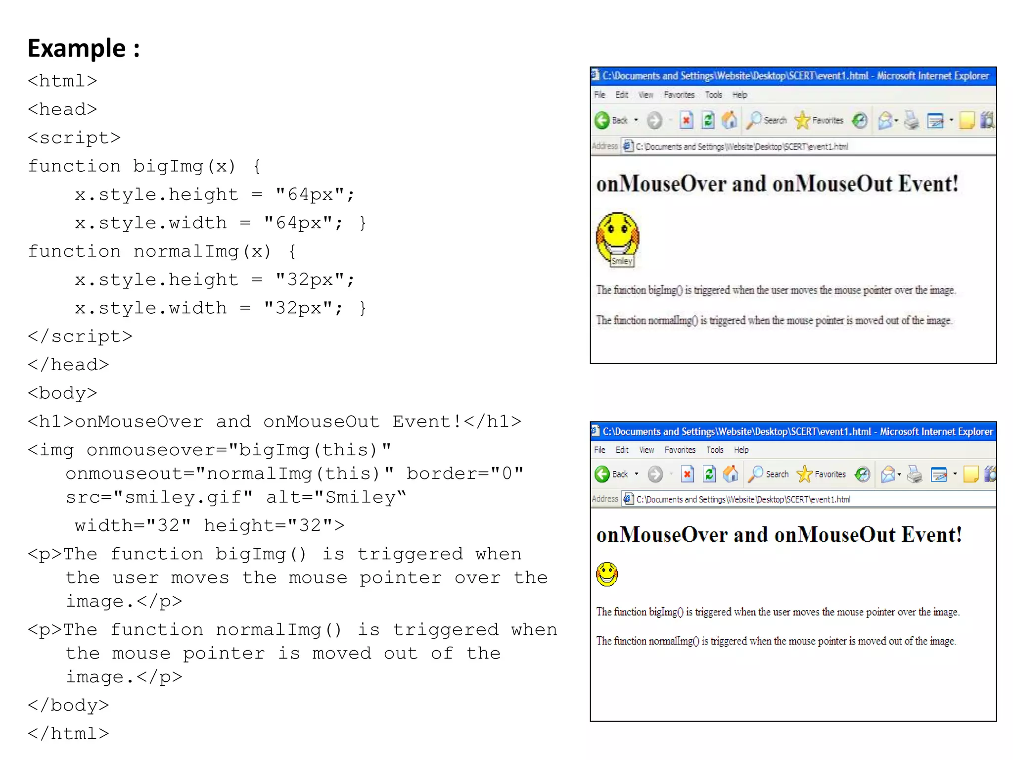Click Refresh icon in lower Internet Explorer window
1013x760 pixels.
[x=709, y=474]
